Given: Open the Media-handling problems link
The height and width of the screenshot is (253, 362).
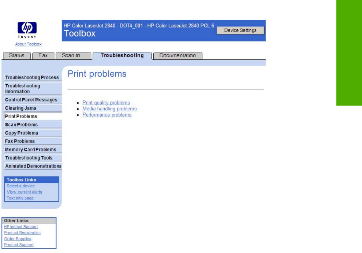Looking at the screenshot, I should [109, 109].
